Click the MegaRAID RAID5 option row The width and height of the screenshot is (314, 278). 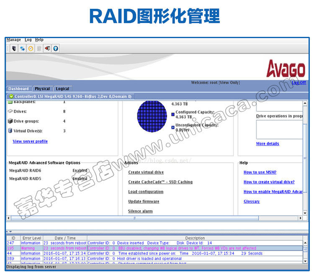48,178
